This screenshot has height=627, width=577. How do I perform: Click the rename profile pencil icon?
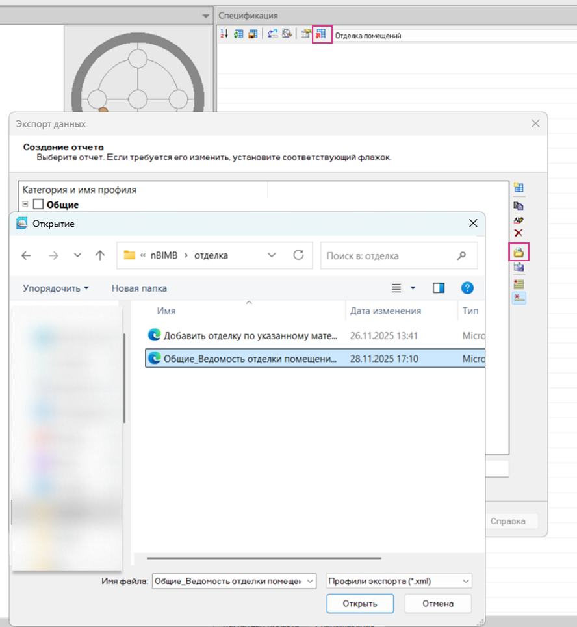click(x=519, y=220)
